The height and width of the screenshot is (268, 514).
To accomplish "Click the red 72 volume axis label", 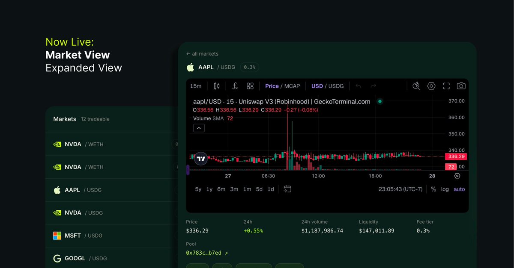I will tap(451, 167).
